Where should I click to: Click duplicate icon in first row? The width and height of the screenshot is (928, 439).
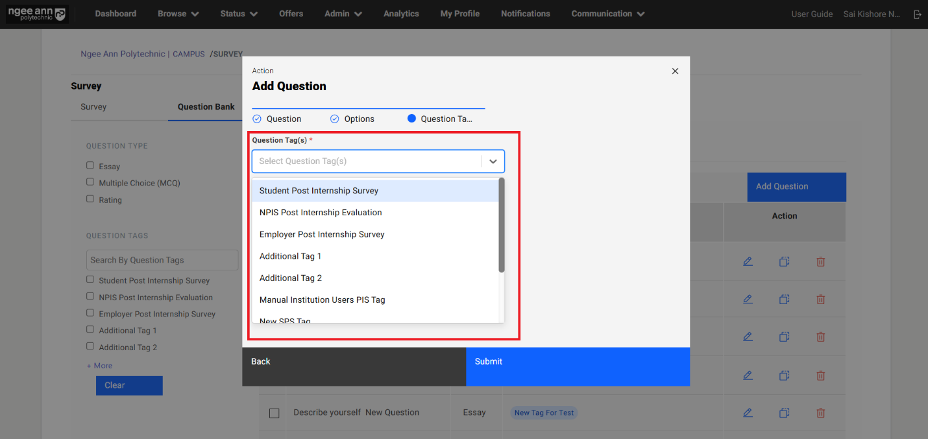(x=784, y=262)
